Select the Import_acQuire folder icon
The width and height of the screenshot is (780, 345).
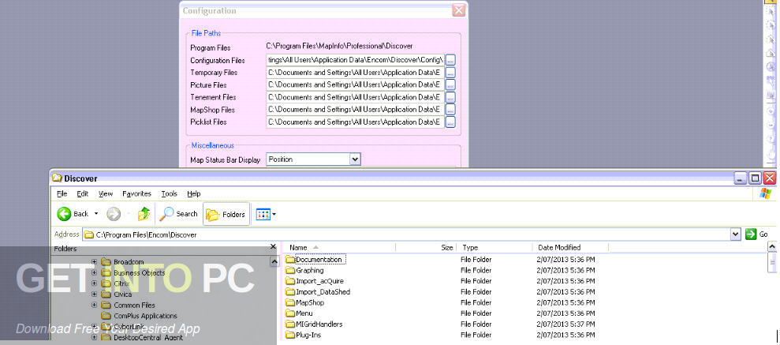click(x=290, y=281)
